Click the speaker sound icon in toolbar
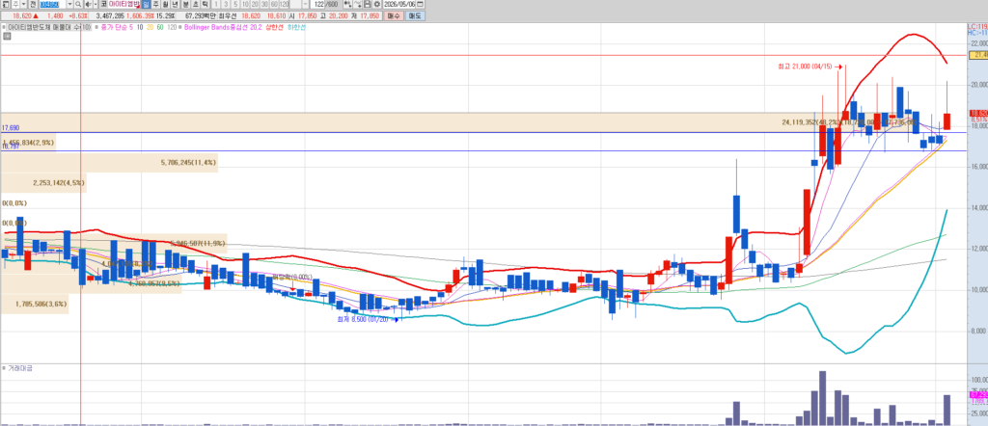 tap(88, 4)
